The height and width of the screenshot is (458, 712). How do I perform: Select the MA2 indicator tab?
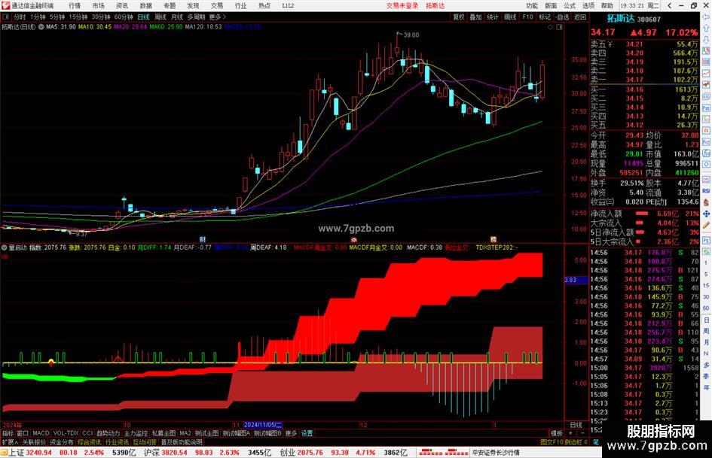point(185,433)
